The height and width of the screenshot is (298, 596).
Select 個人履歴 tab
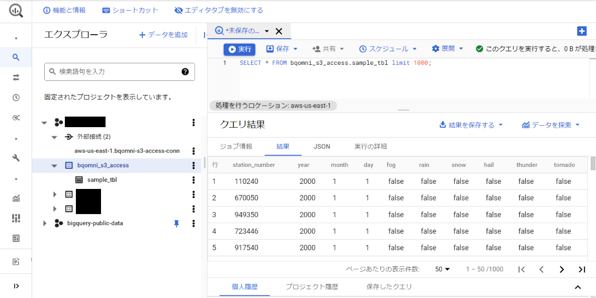[x=244, y=287]
